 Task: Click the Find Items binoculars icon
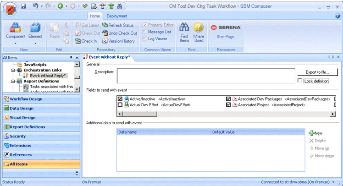(184, 28)
